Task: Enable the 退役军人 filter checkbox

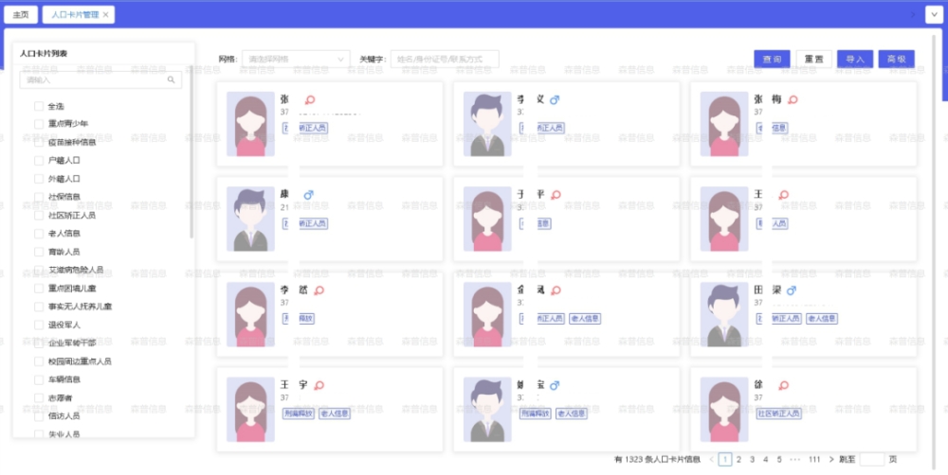Action: click(x=39, y=325)
